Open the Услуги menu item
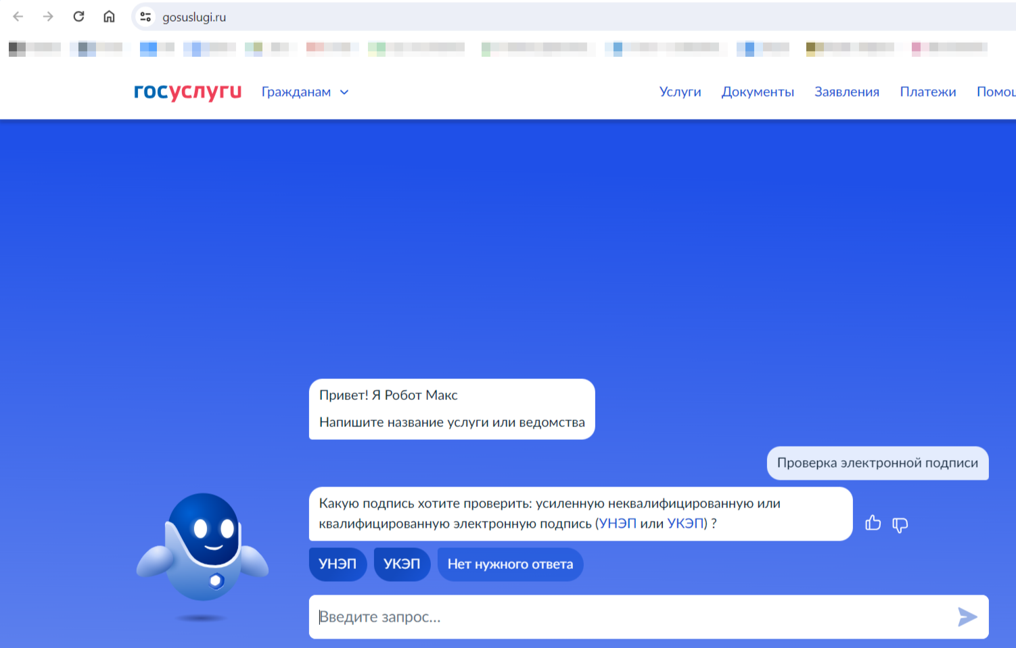This screenshot has width=1016, height=648. click(x=680, y=92)
